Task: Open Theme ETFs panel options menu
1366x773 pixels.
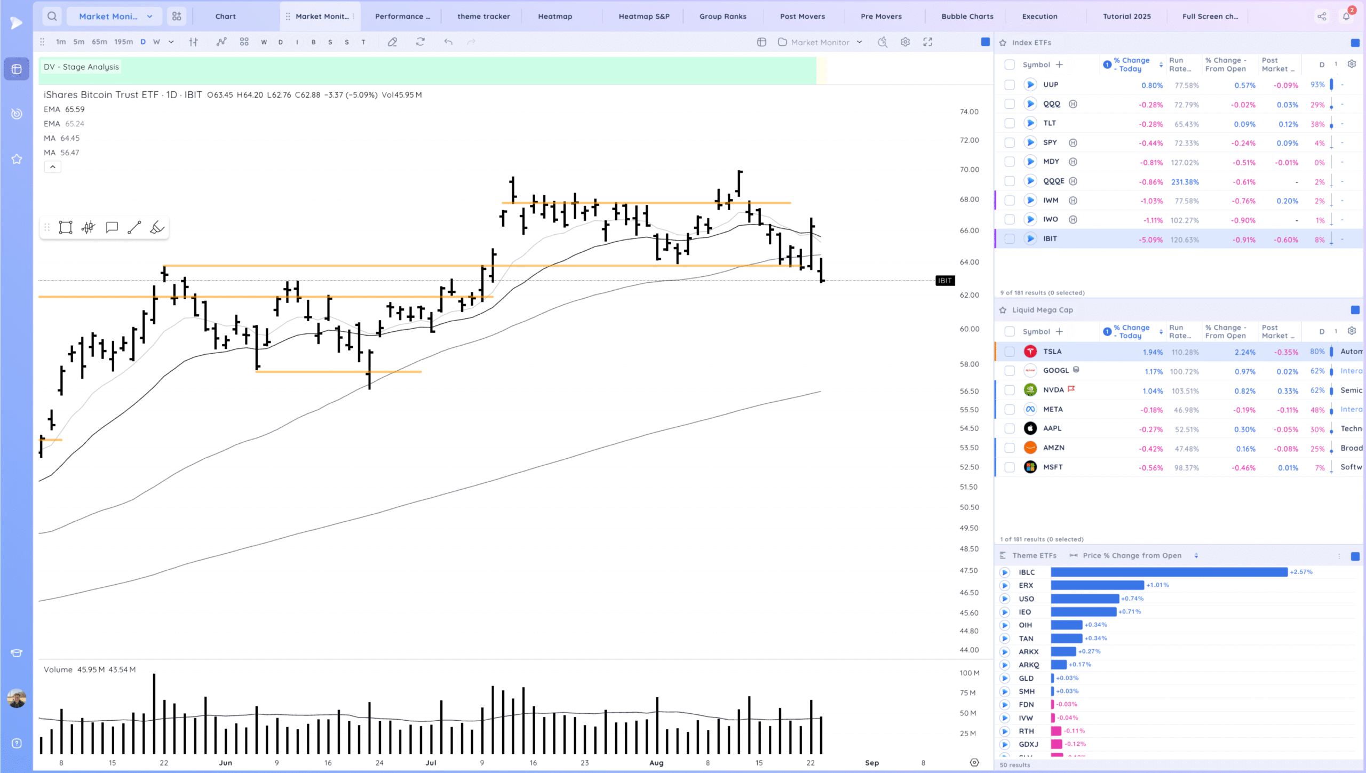Action: (x=1339, y=556)
